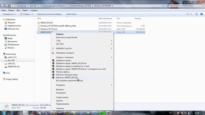Open the 'Справка' menu
This screenshot has height=115, width=205.
34,10
